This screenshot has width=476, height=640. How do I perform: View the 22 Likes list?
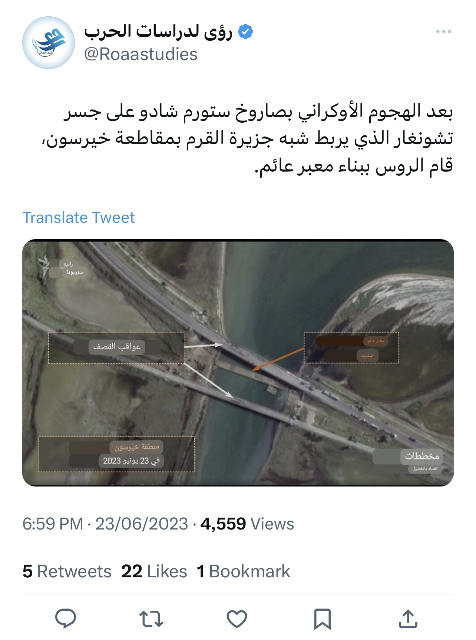click(154, 571)
